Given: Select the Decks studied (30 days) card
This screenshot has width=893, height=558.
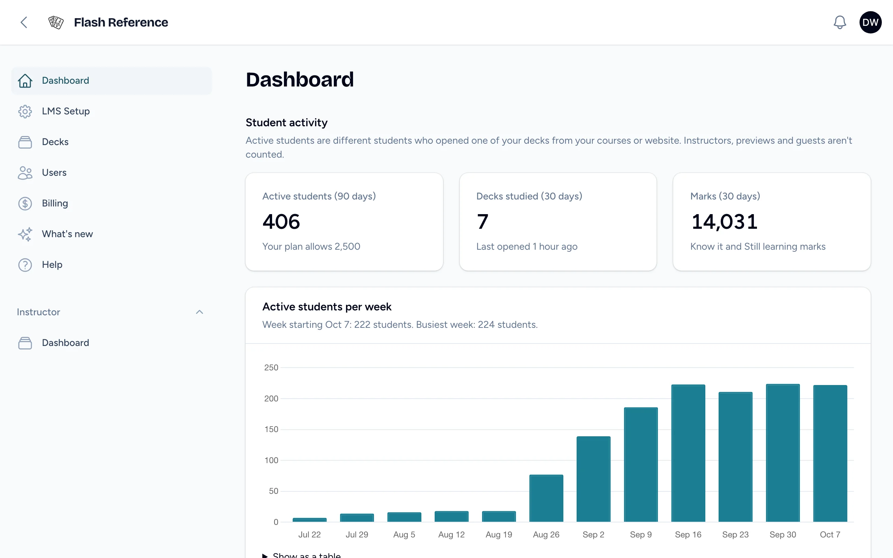Looking at the screenshot, I should [x=557, y=222].
